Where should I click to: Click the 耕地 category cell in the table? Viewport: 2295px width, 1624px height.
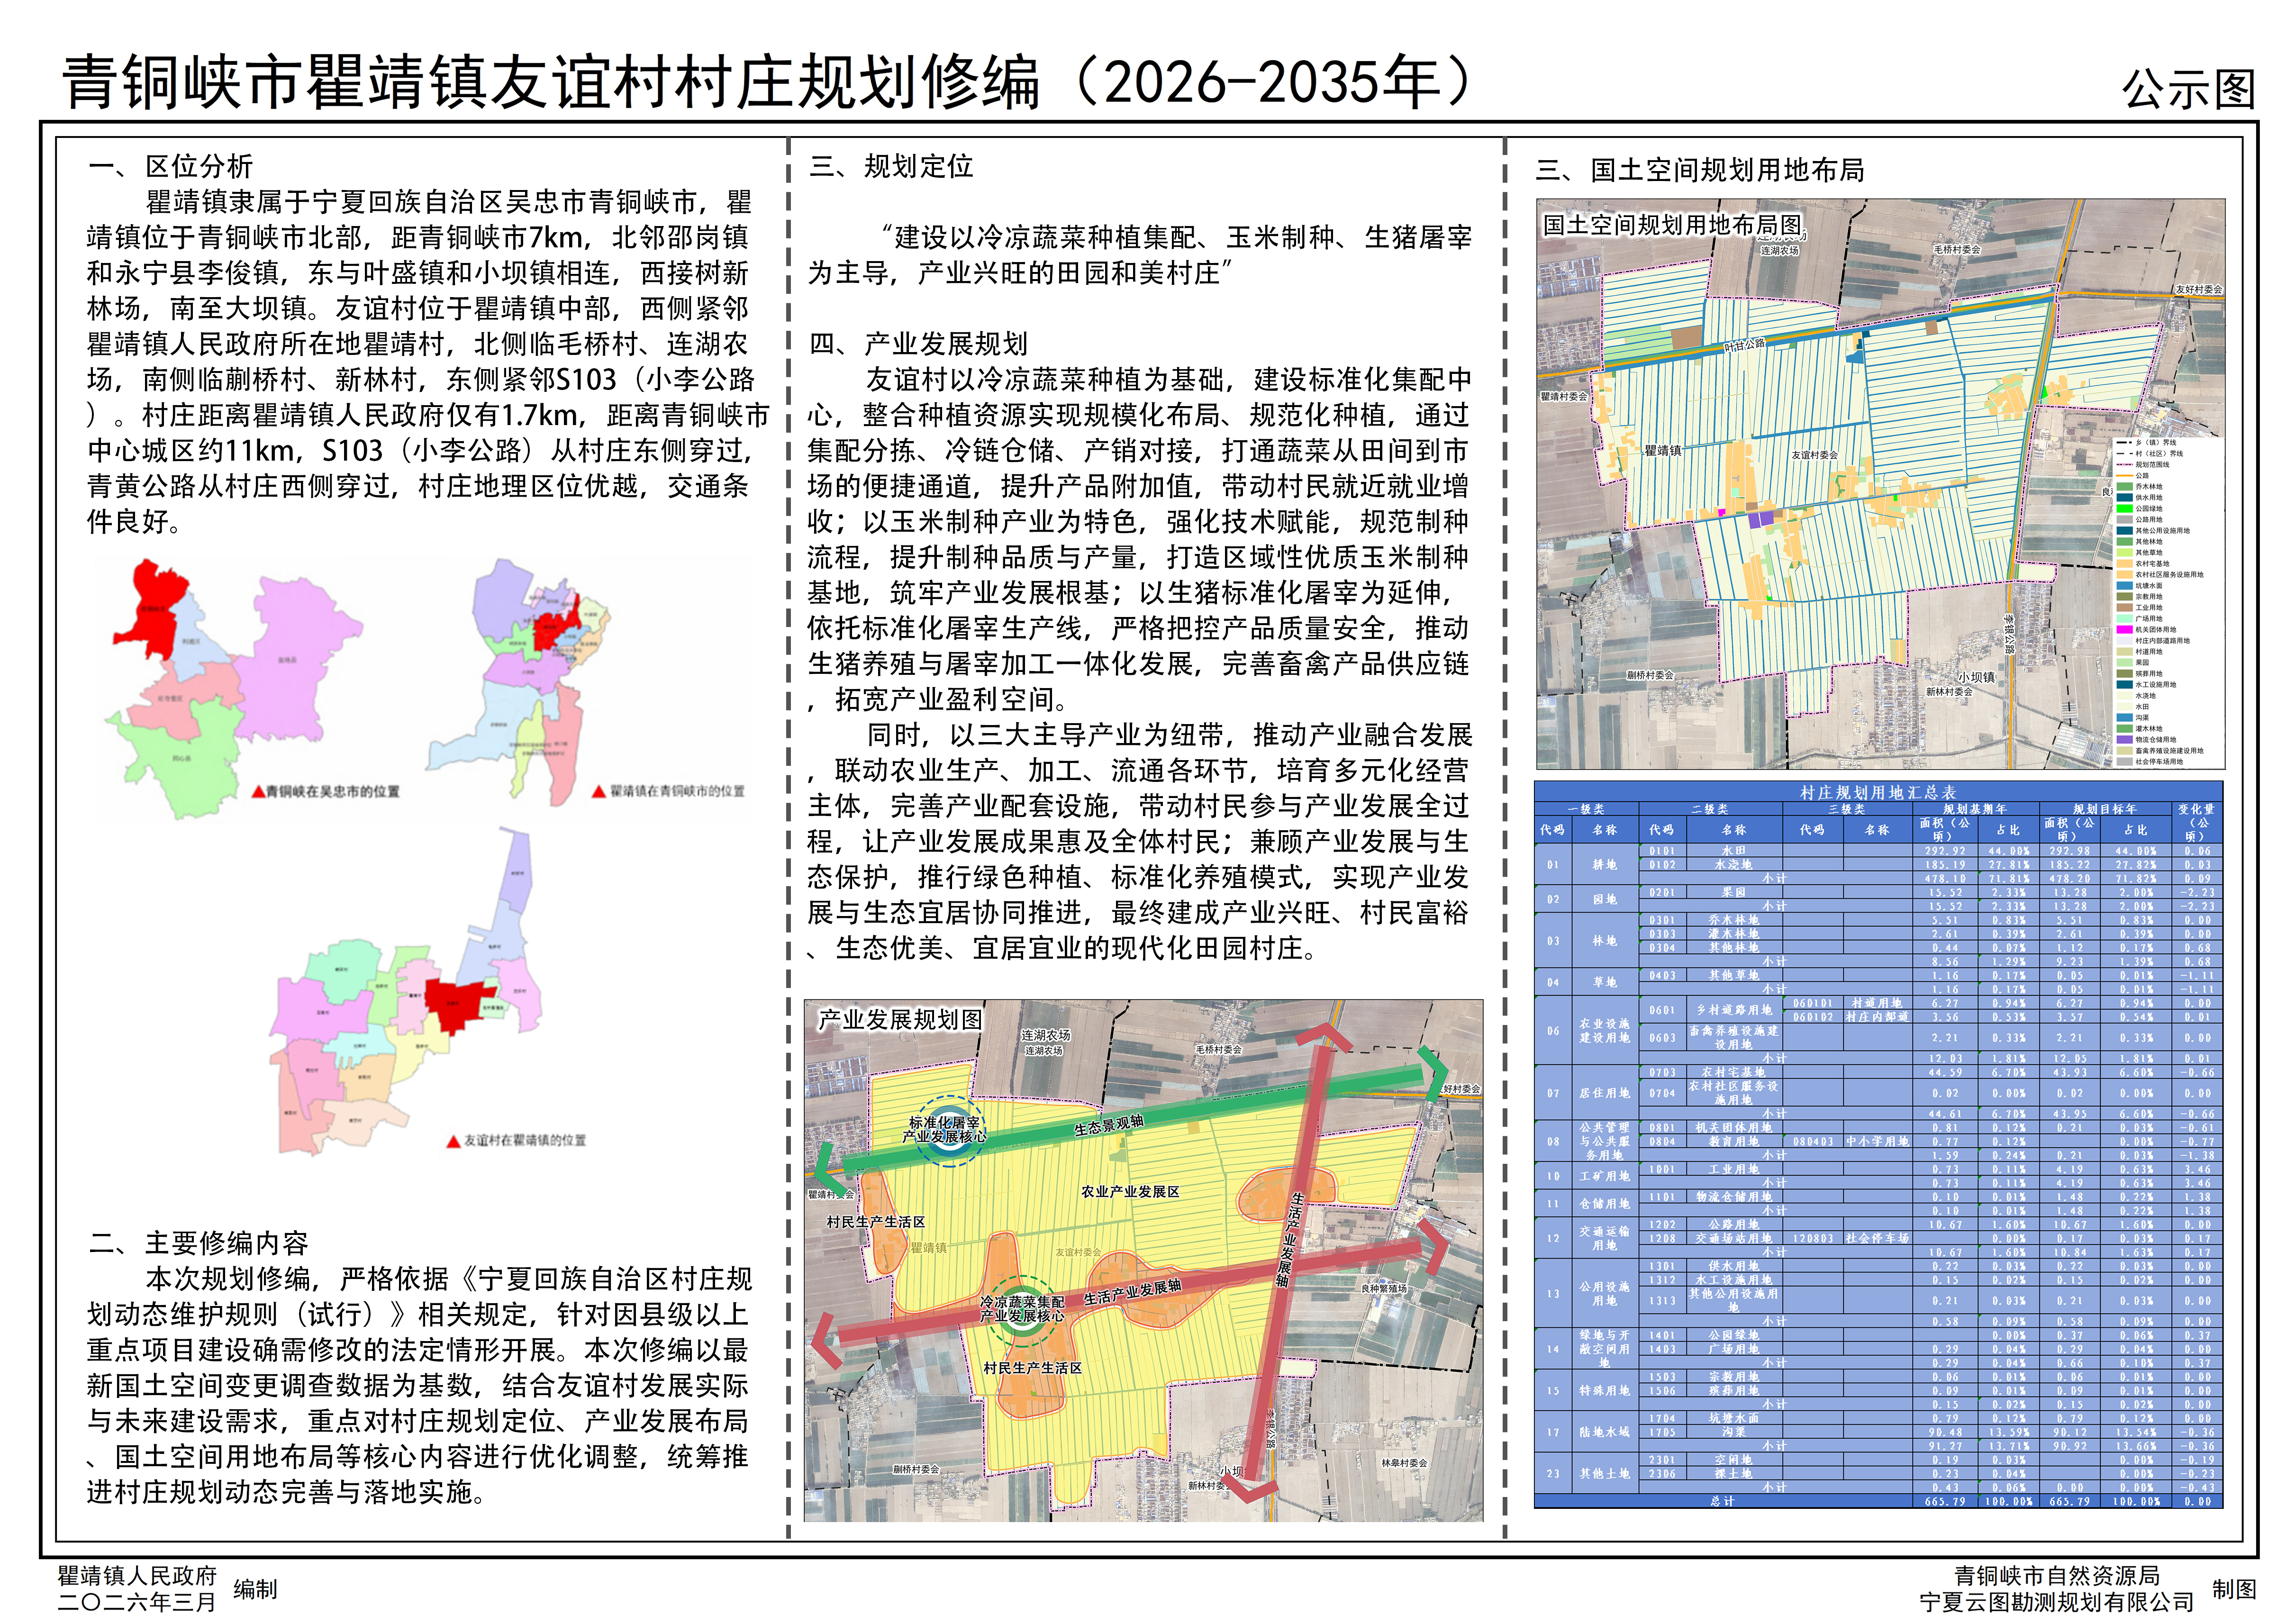pos(1605,865)
